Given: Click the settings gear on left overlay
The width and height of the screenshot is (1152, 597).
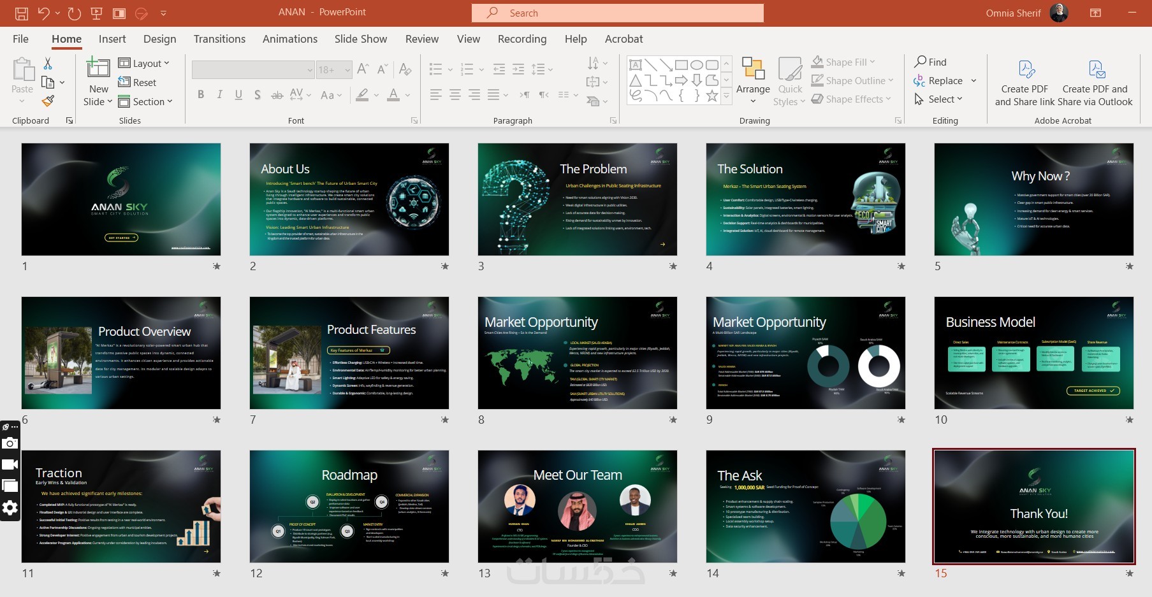Looking at the screenshot, I should tap(10, 508).
